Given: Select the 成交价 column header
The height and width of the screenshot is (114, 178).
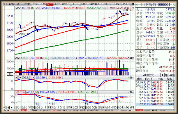Looking at the screenshot, I should click(x=149, y=79).
